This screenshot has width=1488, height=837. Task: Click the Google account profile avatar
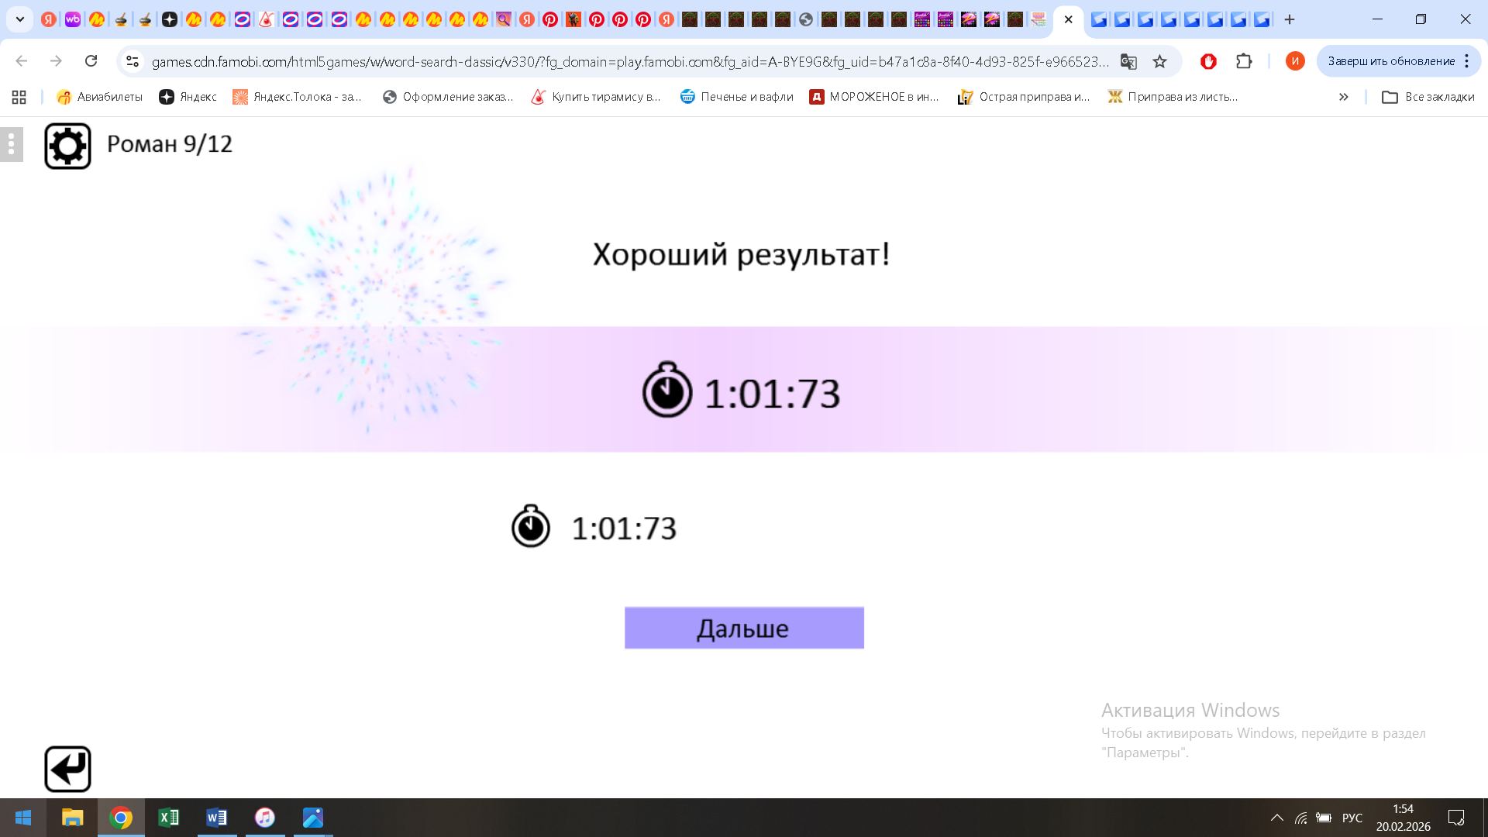click(1294, 61)
